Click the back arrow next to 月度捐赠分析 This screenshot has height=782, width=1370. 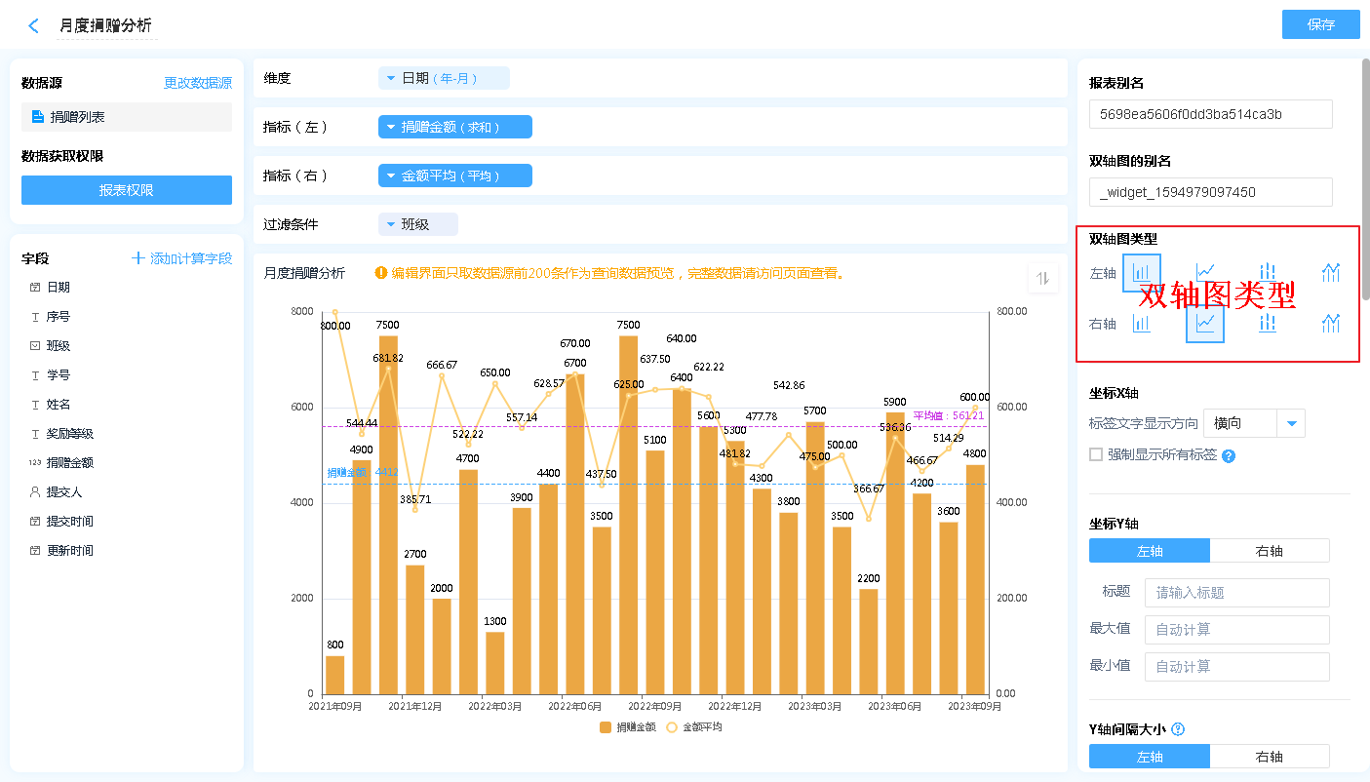(x=34, y=26)
